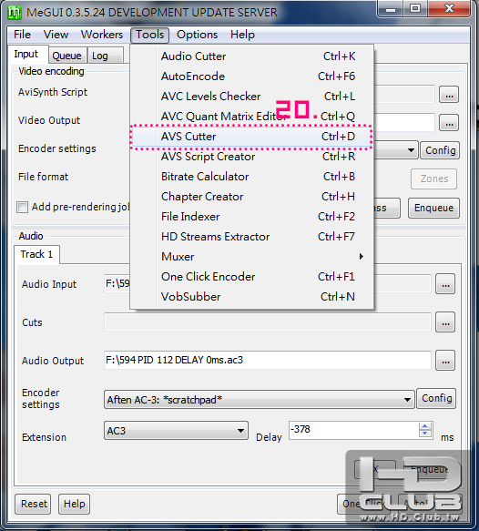Open video Encoder settings dropdown arrow
The image size is (479, 531).
[x=411, y=150]
